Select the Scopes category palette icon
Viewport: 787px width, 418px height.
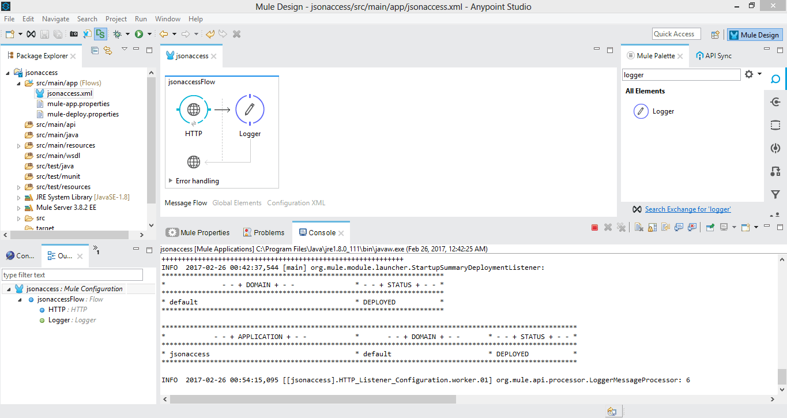[x=775, y=125]
